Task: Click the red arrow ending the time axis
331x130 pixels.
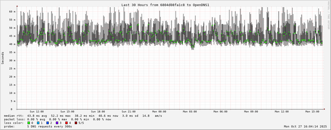Action: point(324,109)
